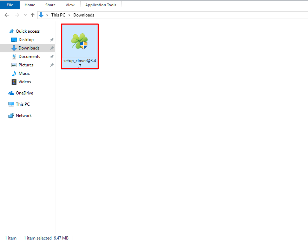This screenshot has width=308, height=242.
Task: Go back with the Back arrow
Action: (x=7, y=15)
